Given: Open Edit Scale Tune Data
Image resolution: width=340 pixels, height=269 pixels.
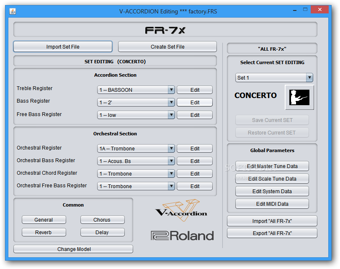Looking at the screenshot, I should [272, 179].
